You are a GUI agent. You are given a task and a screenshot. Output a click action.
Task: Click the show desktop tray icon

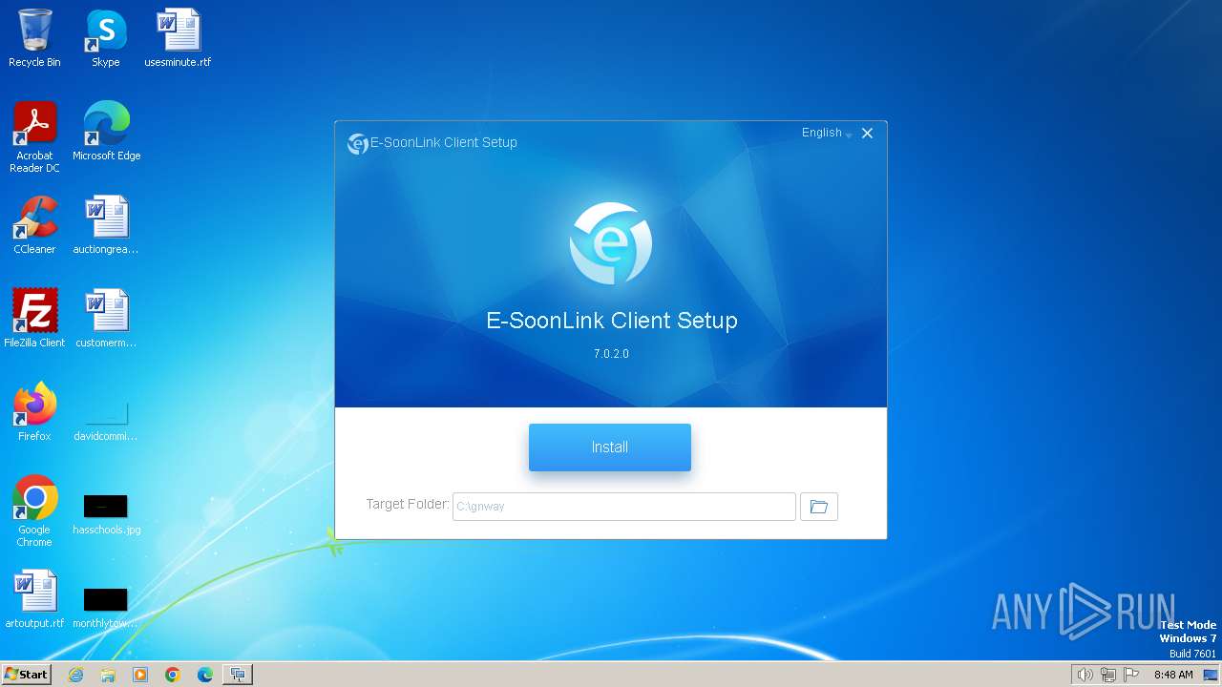coord(1211,675)
